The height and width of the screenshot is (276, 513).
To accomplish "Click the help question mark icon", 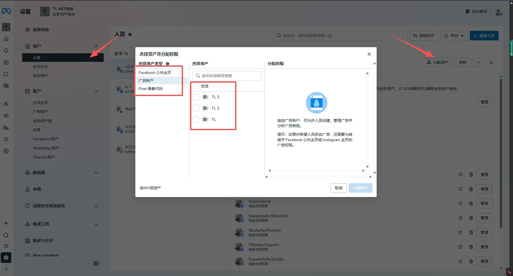I will 6,269.
